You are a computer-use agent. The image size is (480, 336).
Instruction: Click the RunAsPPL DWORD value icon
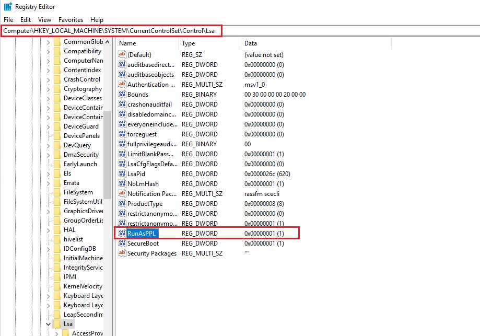(122, 234)
